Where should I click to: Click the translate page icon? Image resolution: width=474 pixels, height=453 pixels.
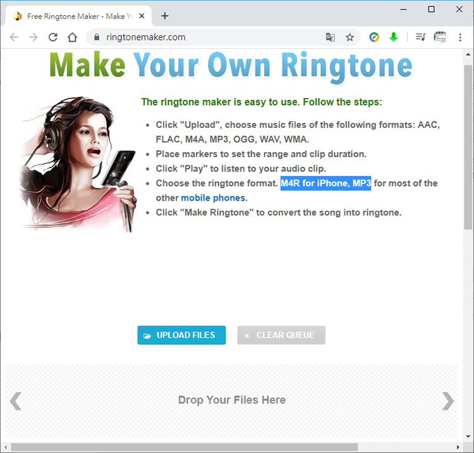[330, 37]
